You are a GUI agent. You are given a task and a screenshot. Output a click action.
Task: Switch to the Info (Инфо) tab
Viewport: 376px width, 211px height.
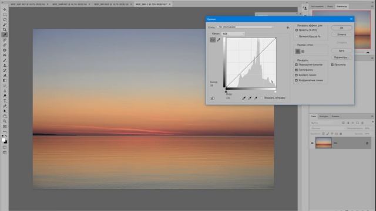(x=330, y=6)
